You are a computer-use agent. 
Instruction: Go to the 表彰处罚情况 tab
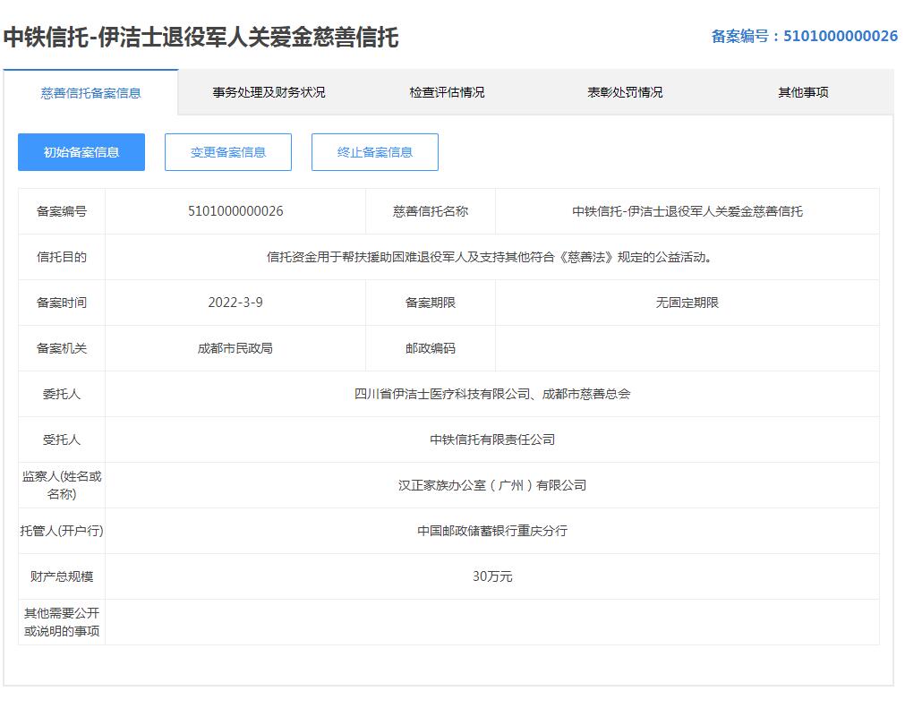click(625, 93)
